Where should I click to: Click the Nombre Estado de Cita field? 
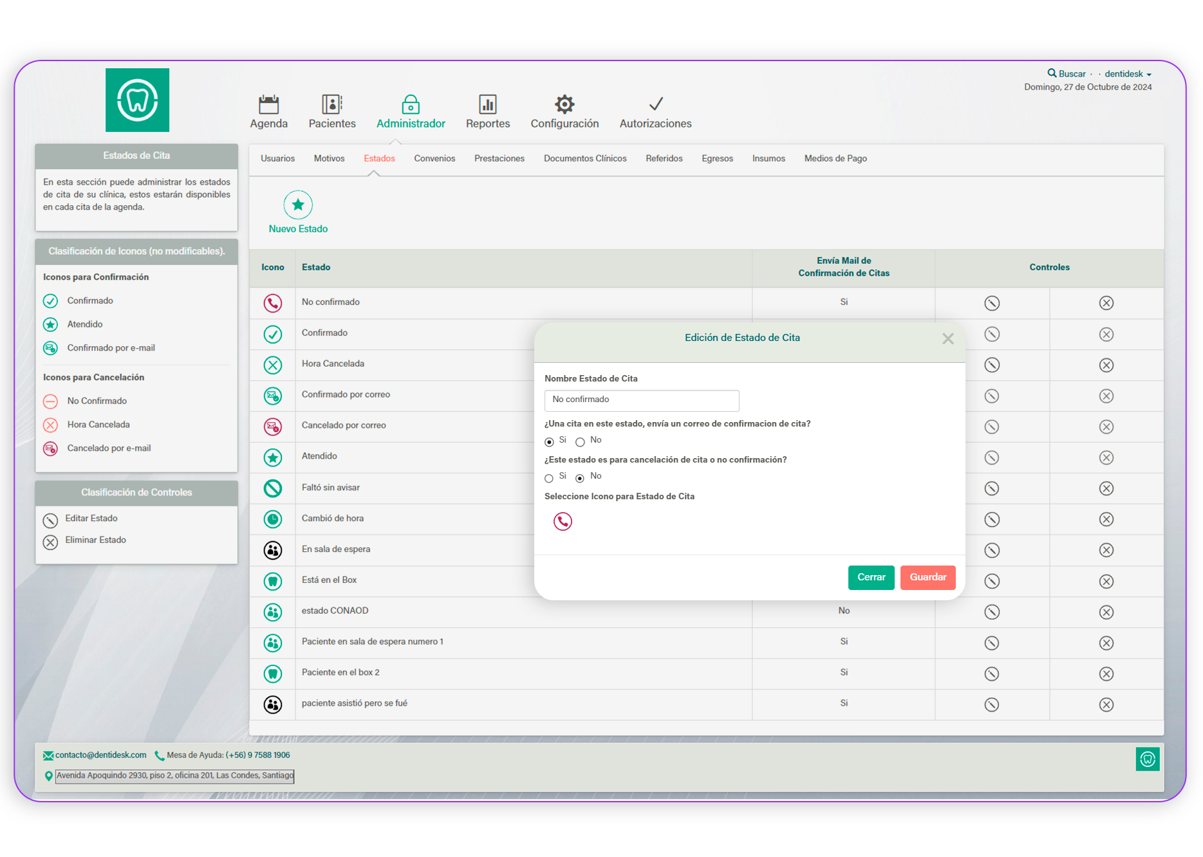641,400
